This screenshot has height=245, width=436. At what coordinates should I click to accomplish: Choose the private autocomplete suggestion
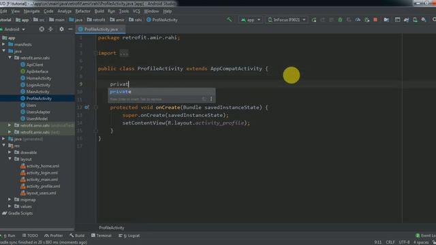(161, 92)
